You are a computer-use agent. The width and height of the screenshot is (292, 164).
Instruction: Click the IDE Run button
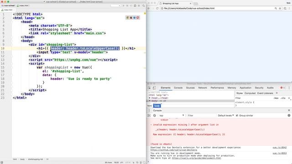pyautogui.click(x=123, y=5)
